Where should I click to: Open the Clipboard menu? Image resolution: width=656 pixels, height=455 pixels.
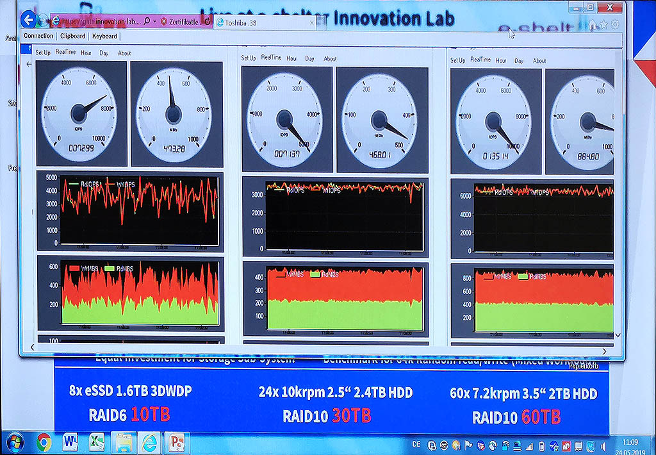73,37
